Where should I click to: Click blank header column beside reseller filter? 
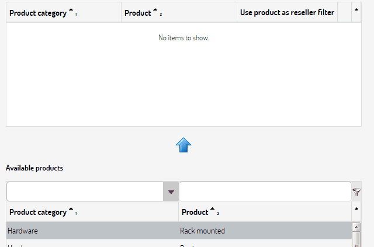point(344,12)
